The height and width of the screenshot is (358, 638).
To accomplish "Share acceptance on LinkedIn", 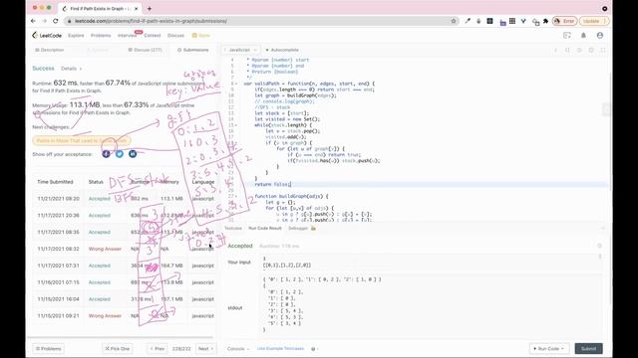I will click(133, 154).
